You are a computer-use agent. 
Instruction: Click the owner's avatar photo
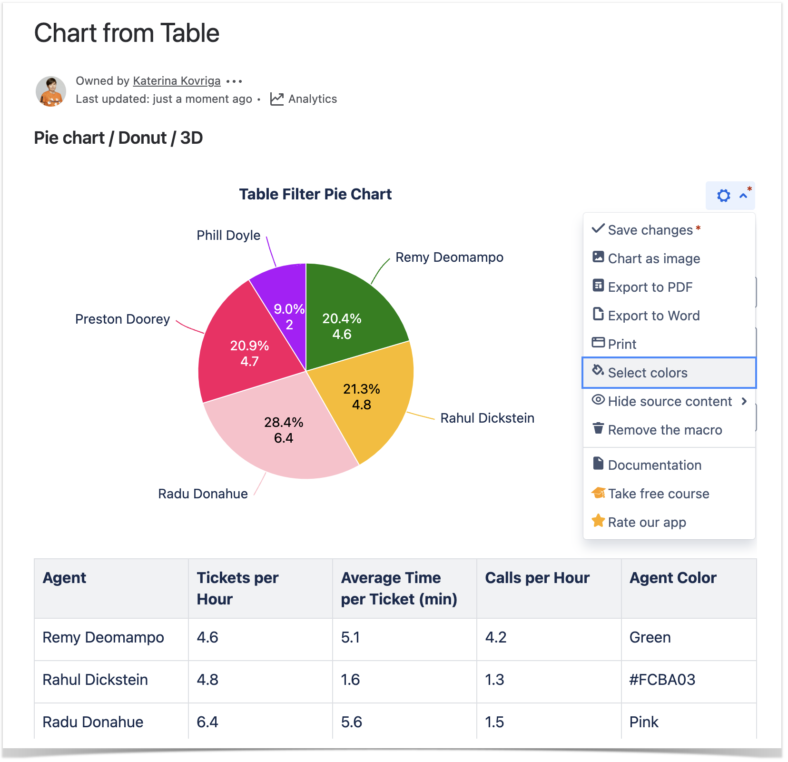(51, 91)
